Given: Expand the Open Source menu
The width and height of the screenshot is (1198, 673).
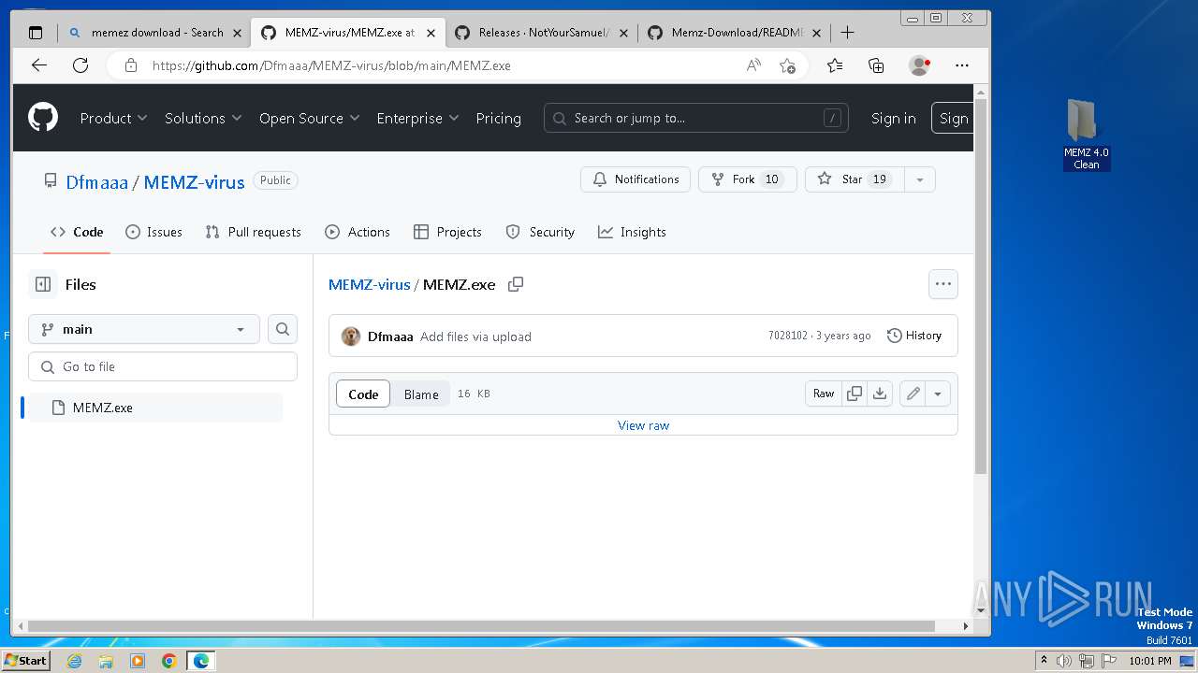Looking at the screenshot, I should pos(310,118).
